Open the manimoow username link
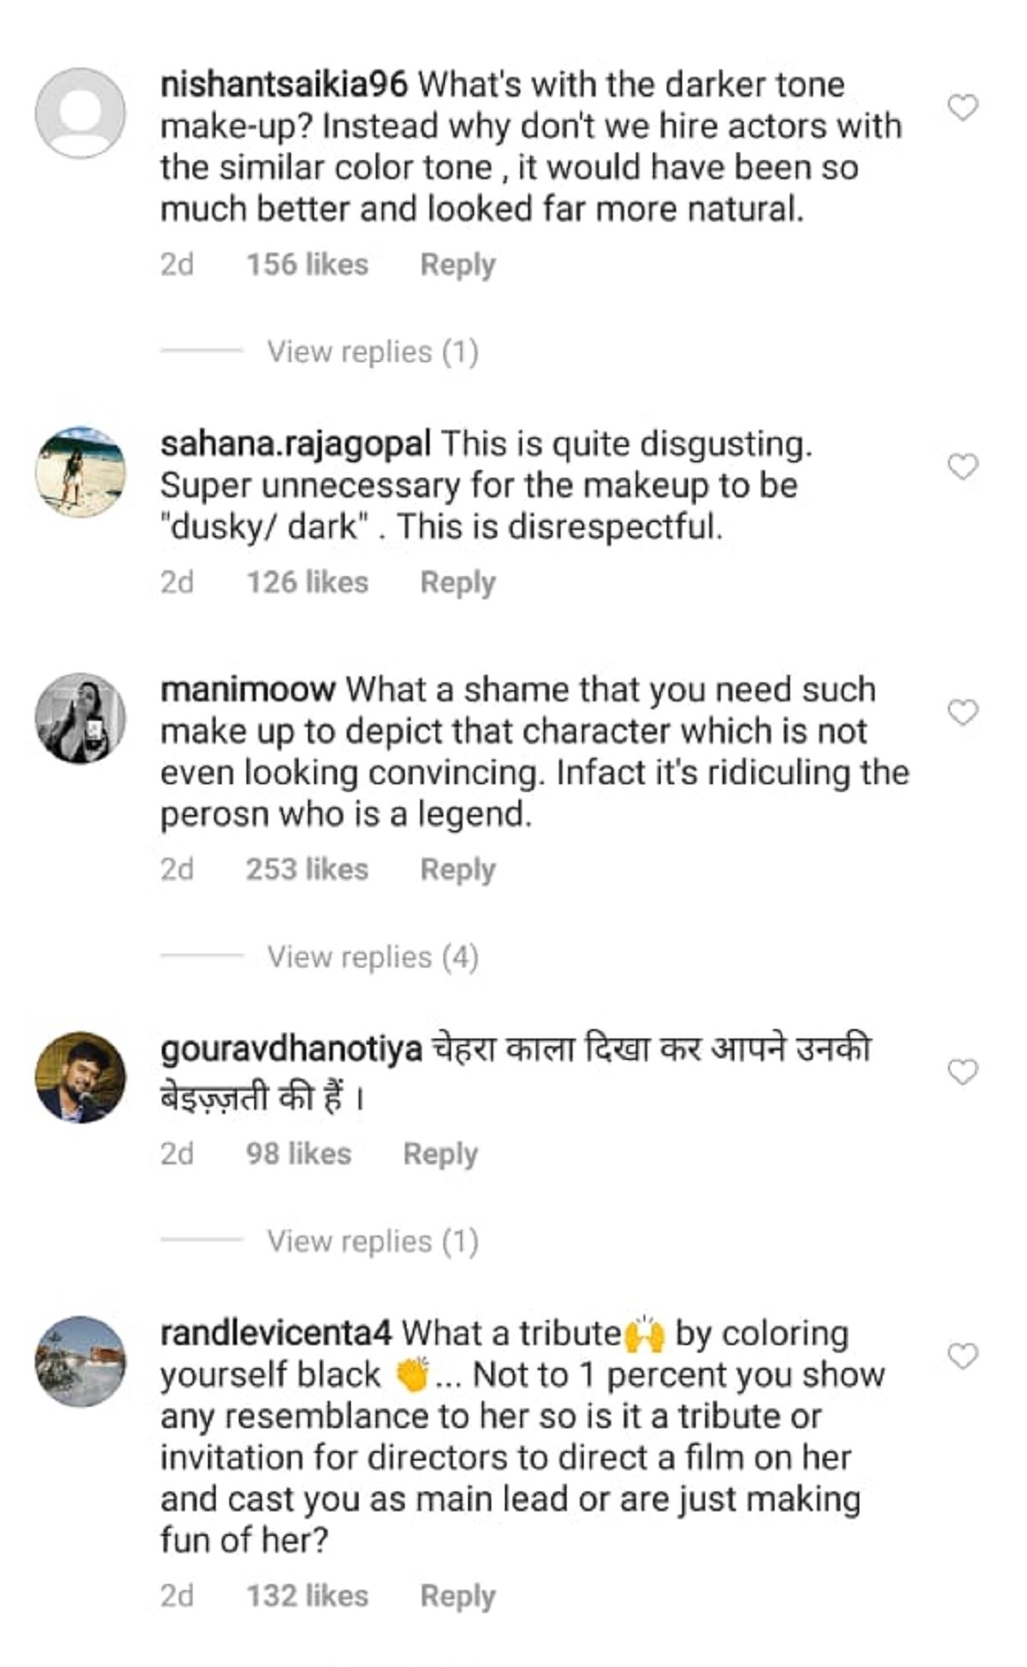Screen dimensions: 1027x1667 248,689
